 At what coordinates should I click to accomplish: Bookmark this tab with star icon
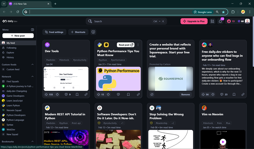(x=223, y=12)
